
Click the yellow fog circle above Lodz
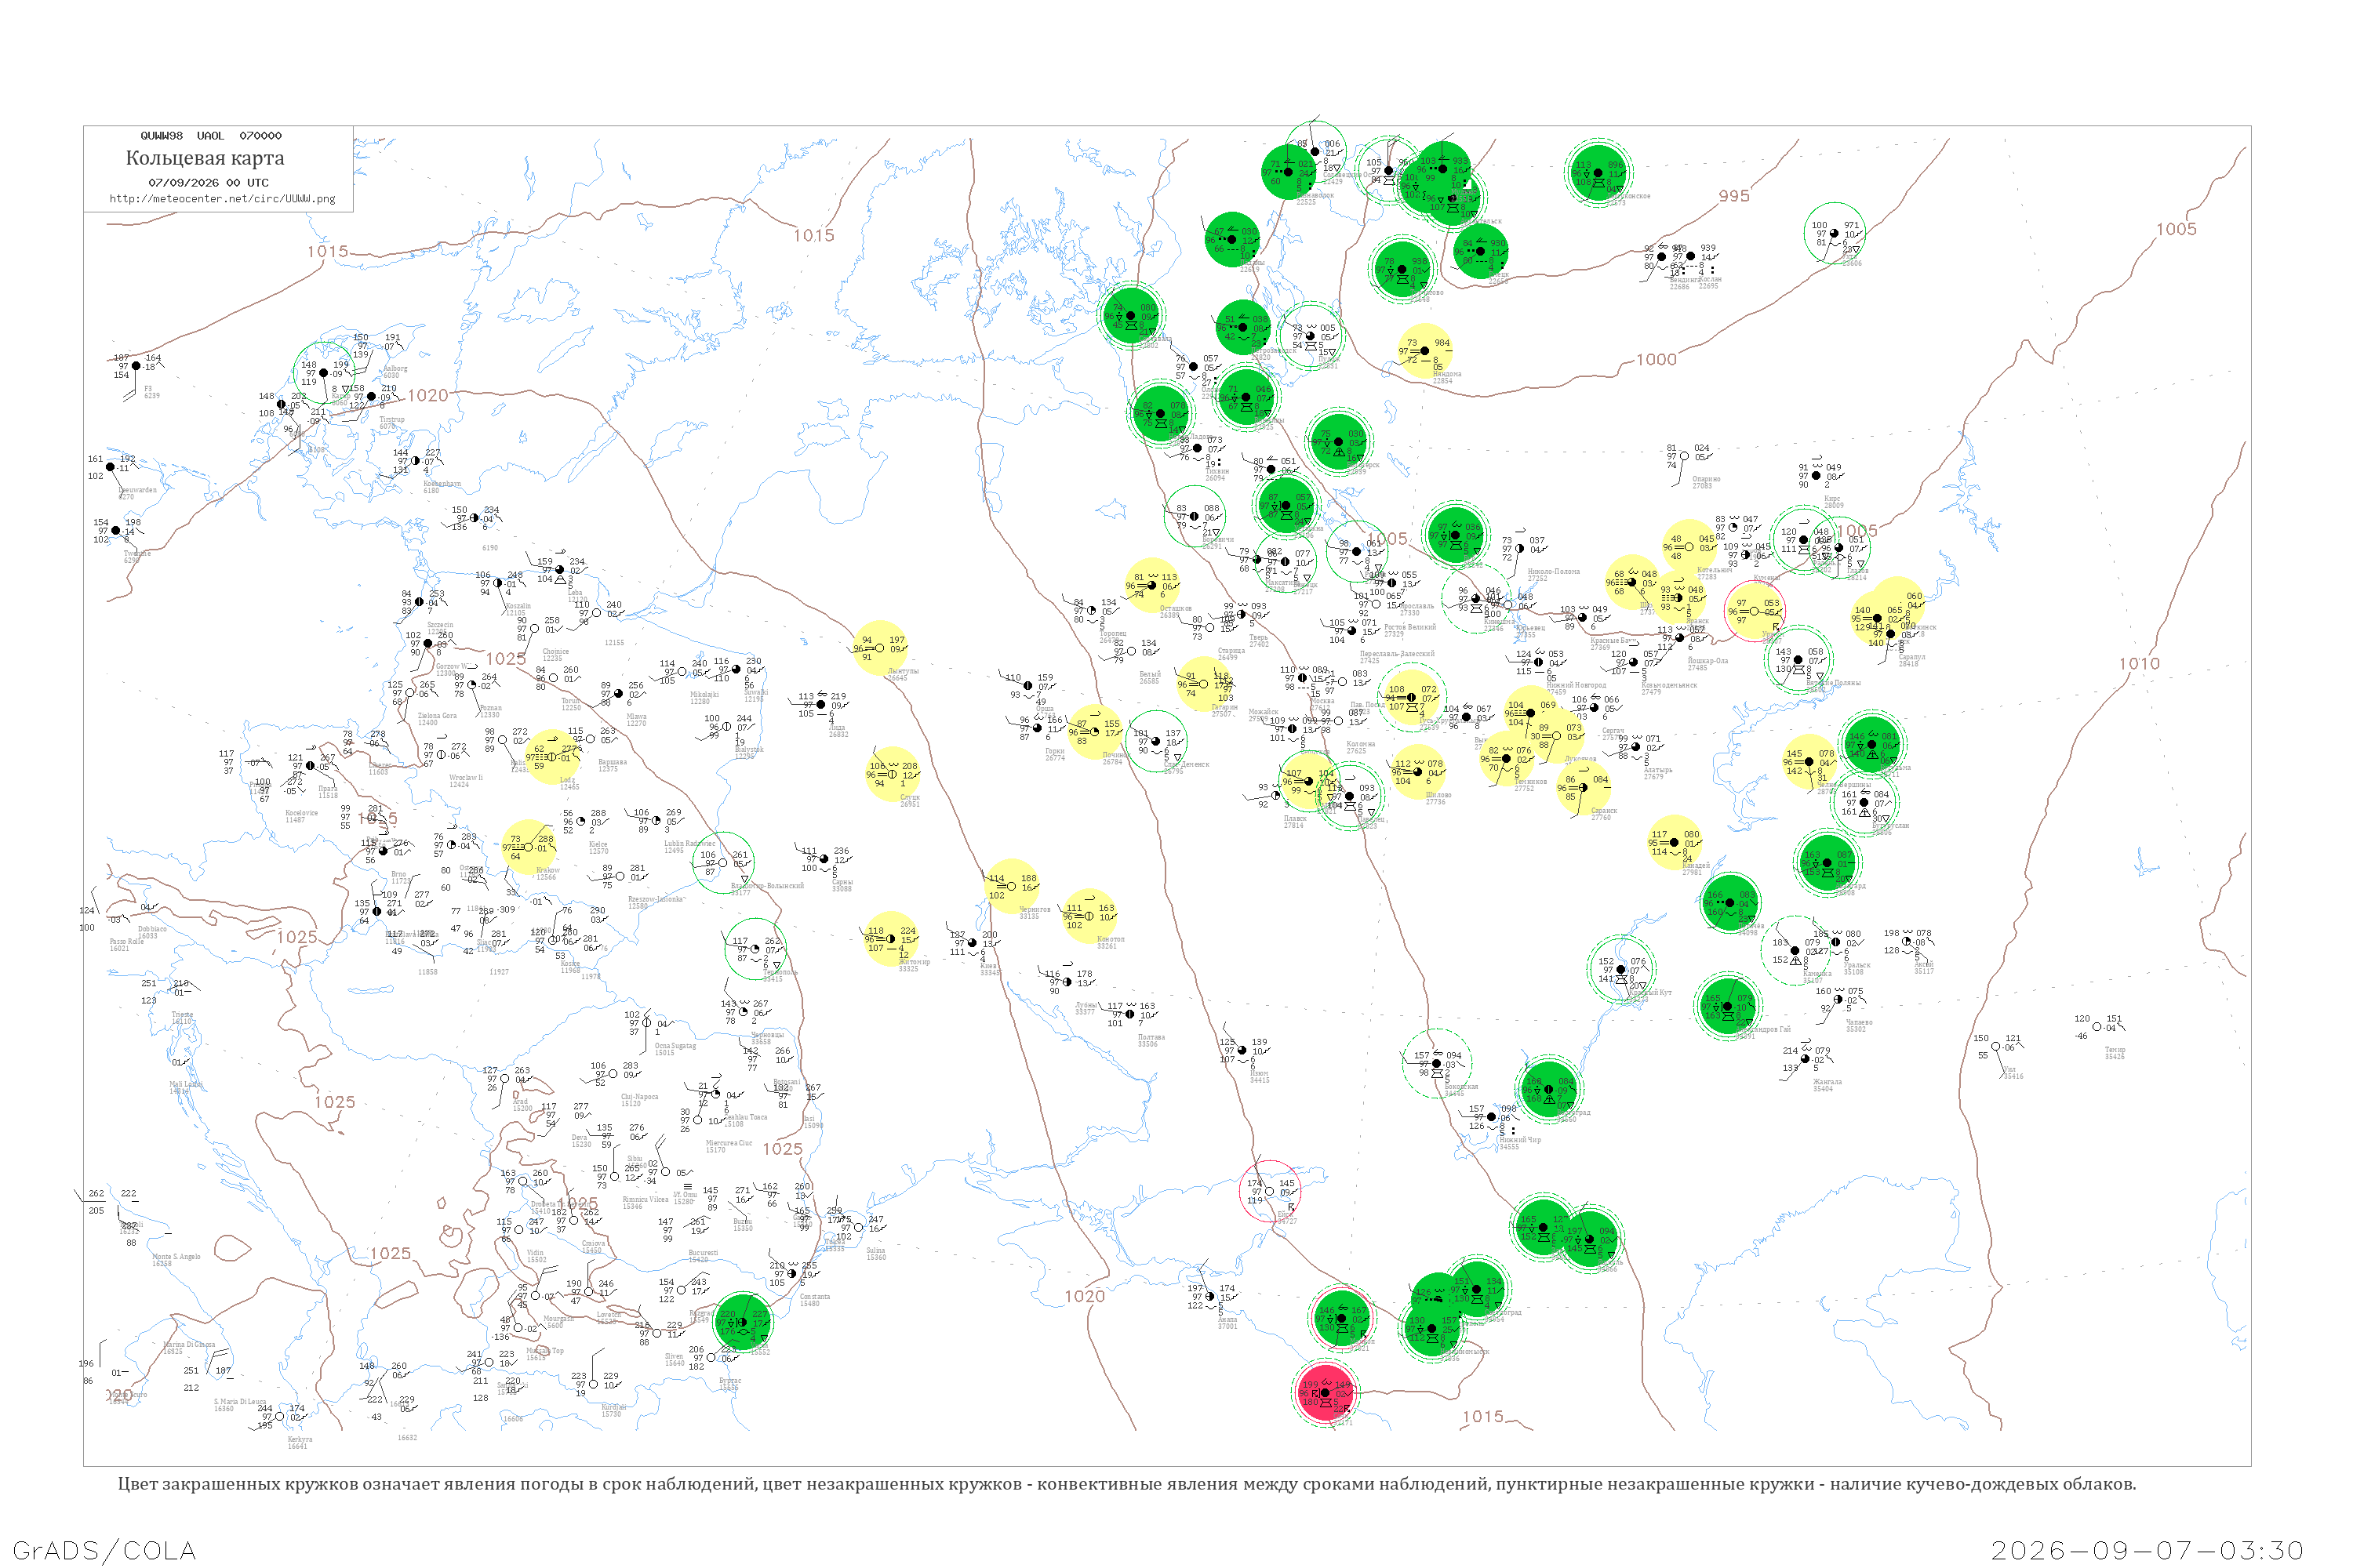(x=551, y=757)
